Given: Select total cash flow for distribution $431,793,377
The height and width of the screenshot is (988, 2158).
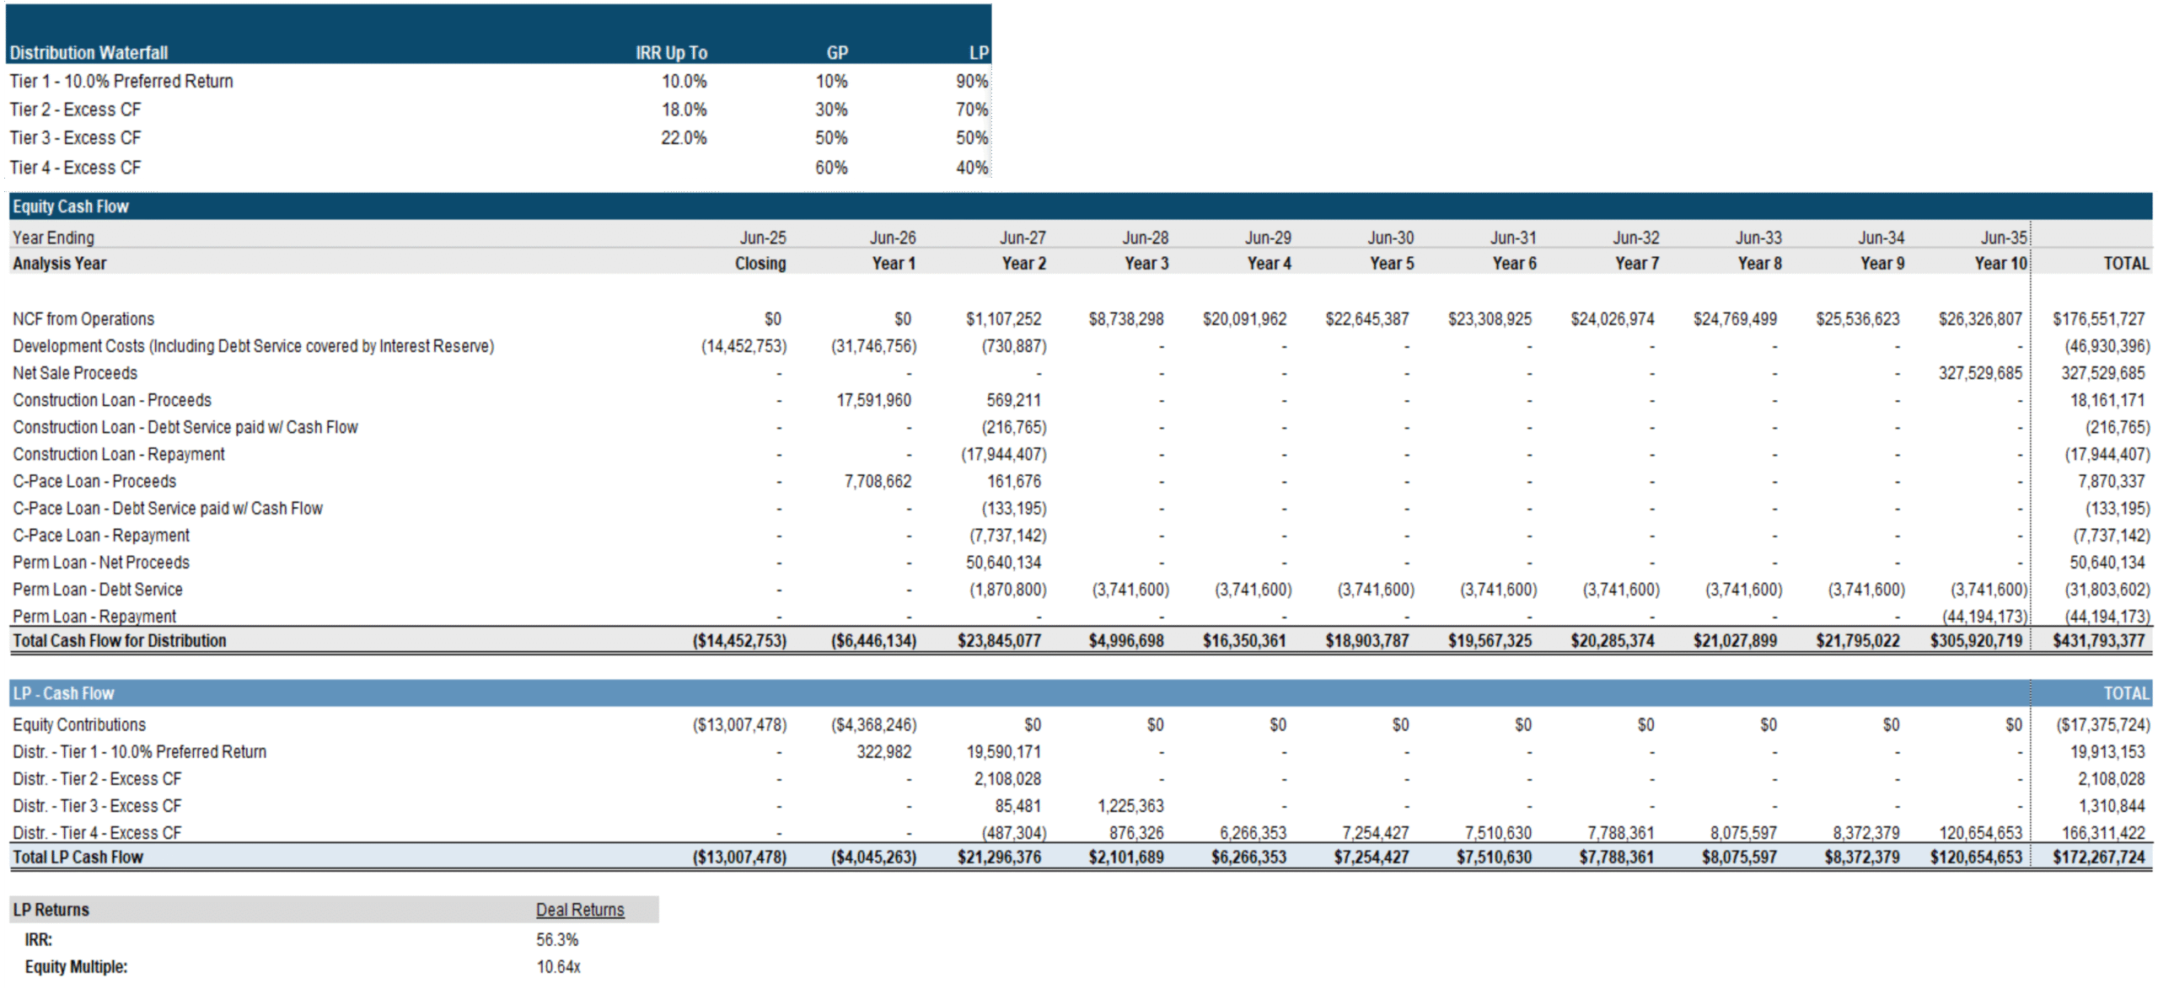Looking at the screenshot, I should click(2098, 640).
